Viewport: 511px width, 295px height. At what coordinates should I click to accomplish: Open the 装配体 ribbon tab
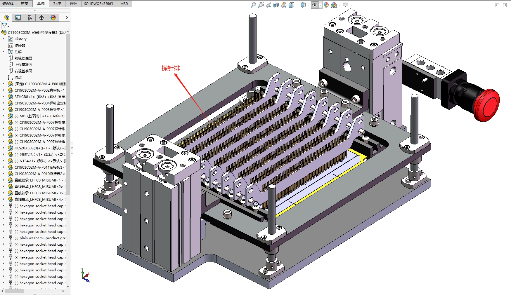(8, 4)
